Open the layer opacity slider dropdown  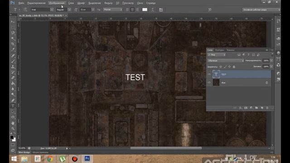click(271, 61)
